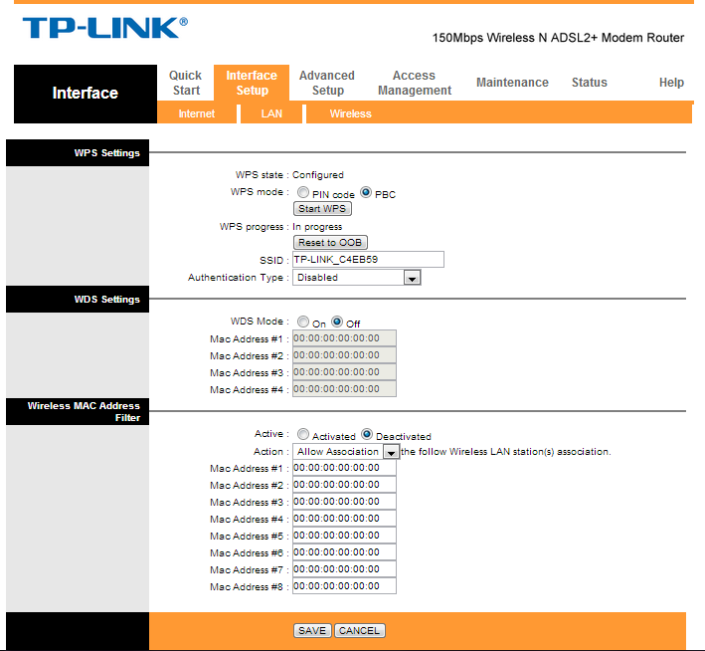Click the WPS state Configured text
Screen dimensions: 705x651
(318, 174)
